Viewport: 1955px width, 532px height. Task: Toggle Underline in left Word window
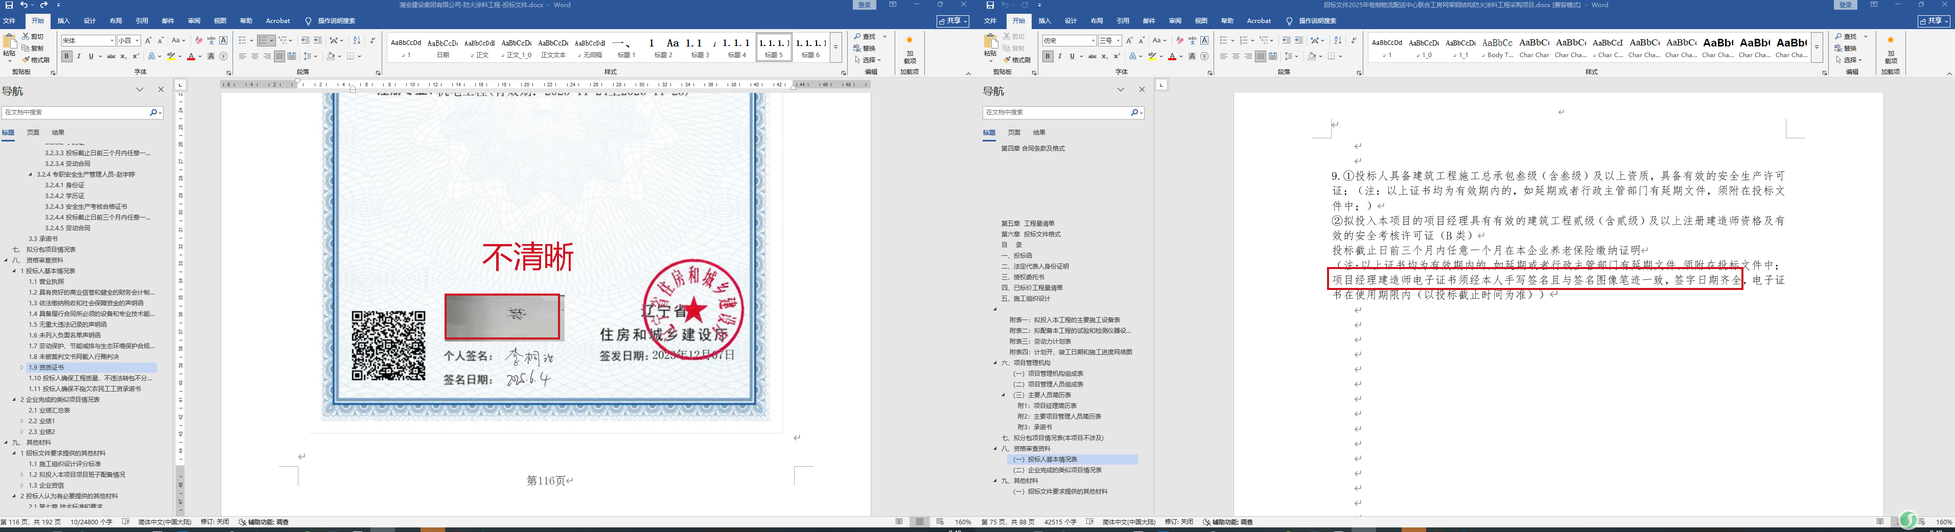pos(91,56)
